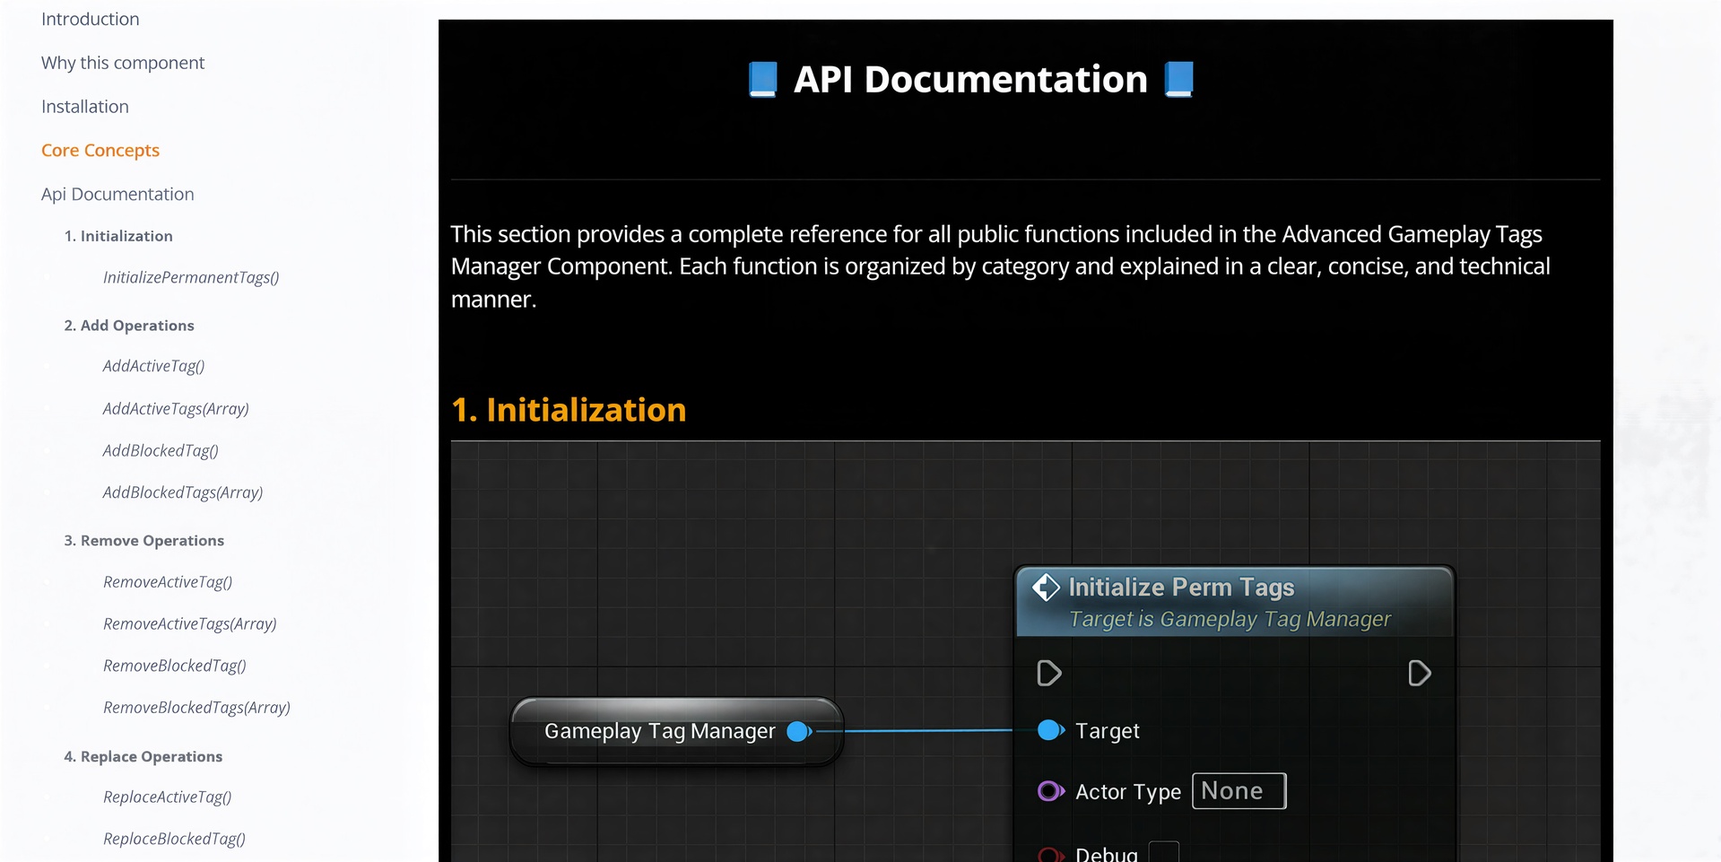Click the "Actor Type" pin label

click(1128, 792)
